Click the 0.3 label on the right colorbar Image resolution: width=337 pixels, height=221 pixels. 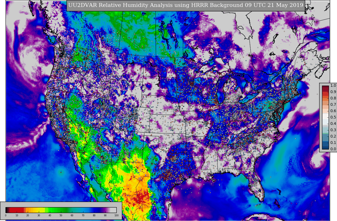(x=333, y=130)
